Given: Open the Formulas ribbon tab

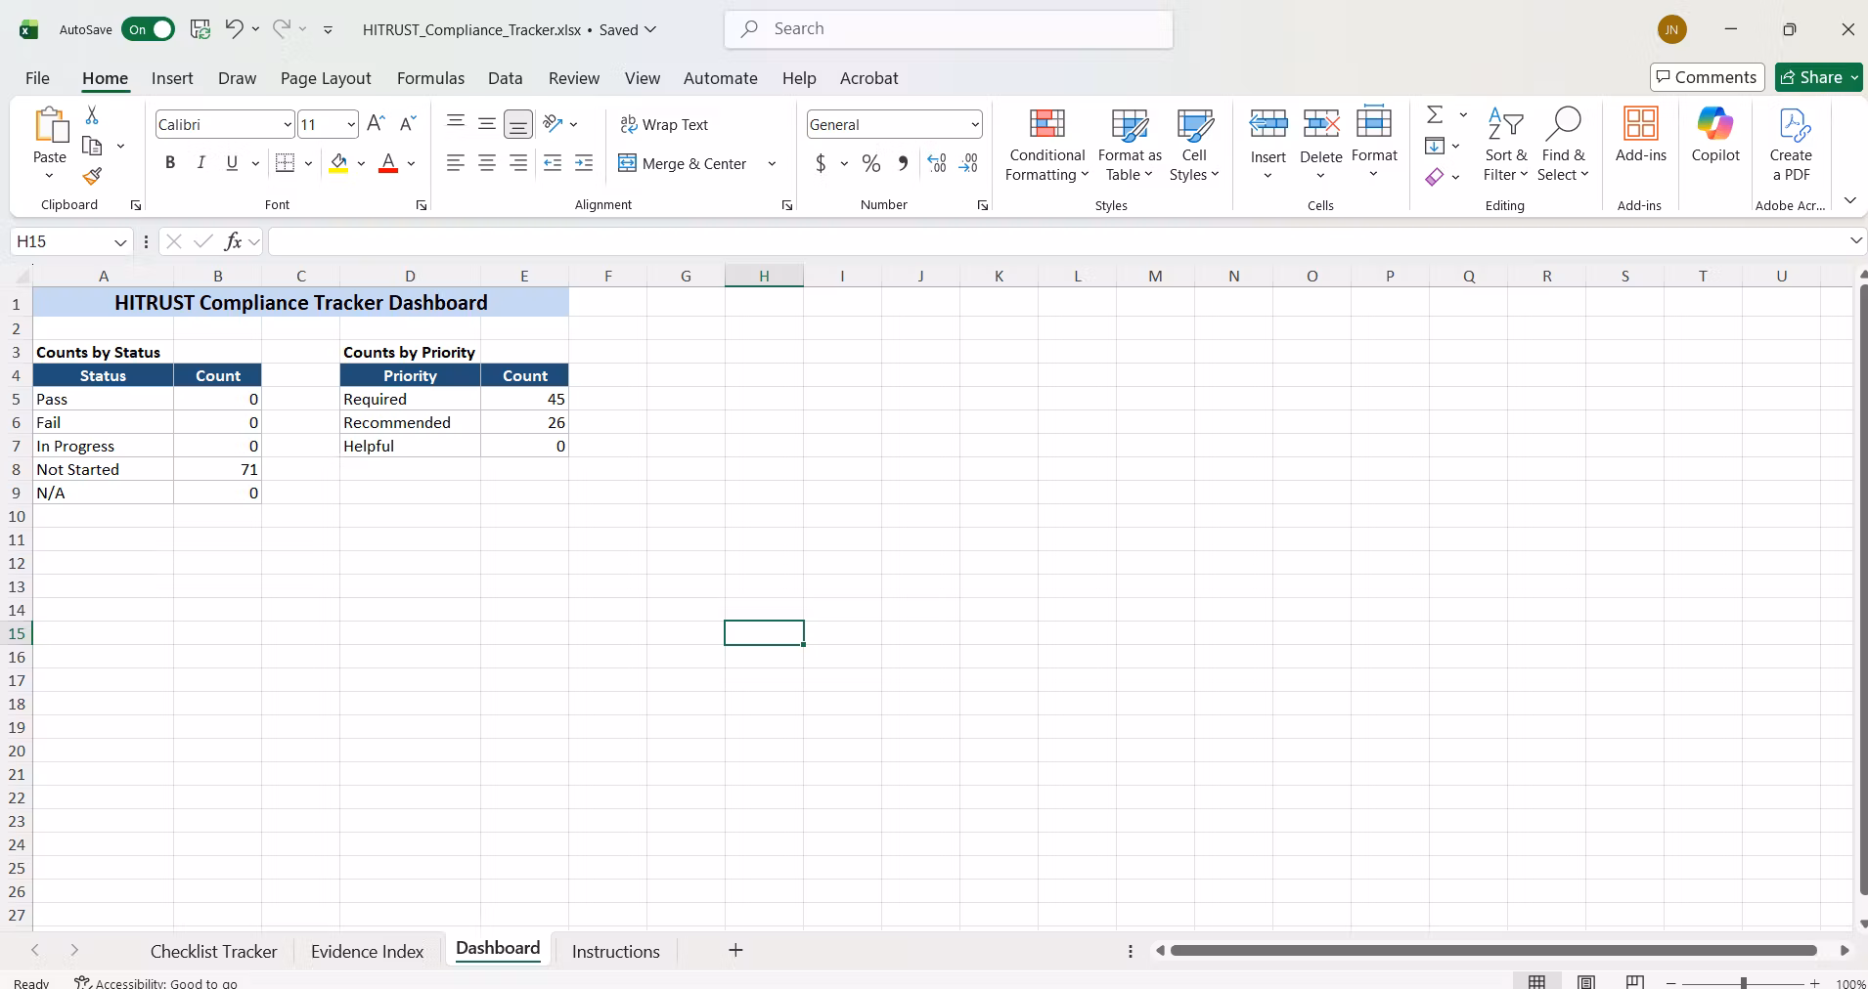Looking at the screenshot, I should coord(430,78).
